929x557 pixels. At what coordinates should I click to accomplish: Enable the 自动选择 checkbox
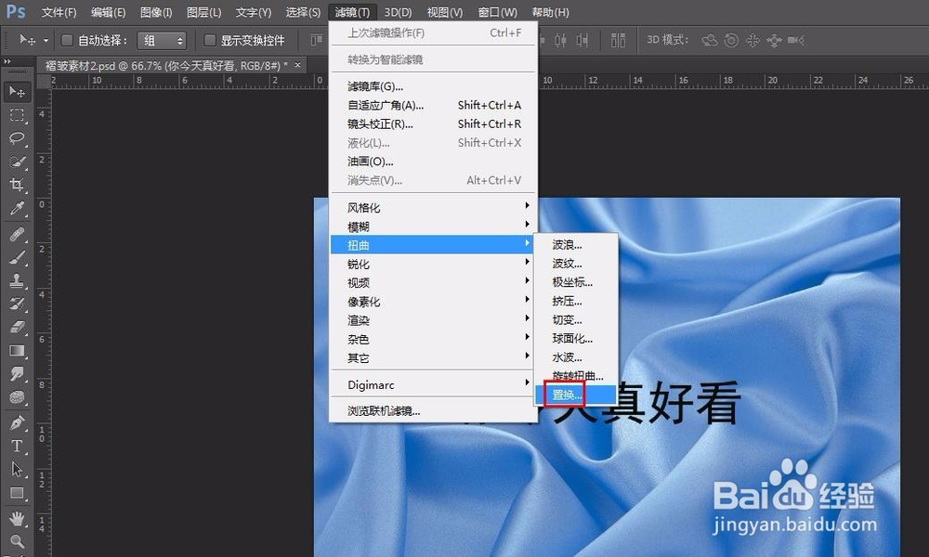66,40
